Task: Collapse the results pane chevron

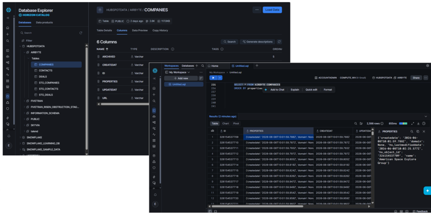Action: [x=426, y=116]
